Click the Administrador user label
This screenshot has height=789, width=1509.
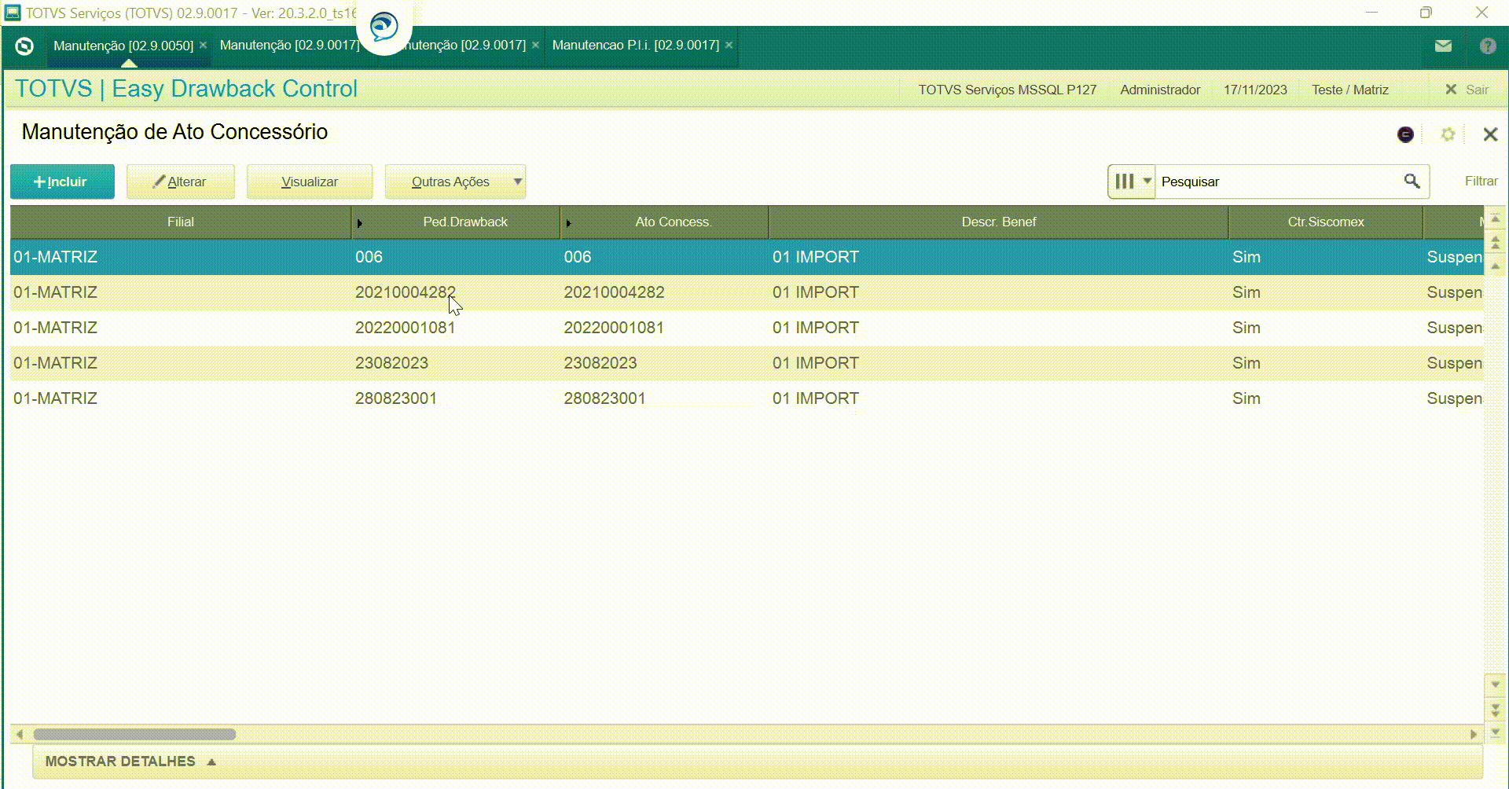click(1160, 90)
